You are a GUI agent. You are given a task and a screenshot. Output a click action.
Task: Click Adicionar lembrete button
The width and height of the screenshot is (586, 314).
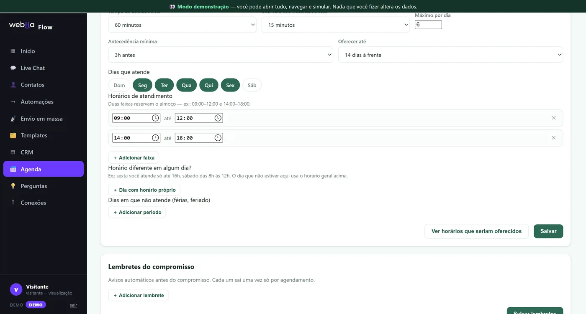point(138,295)
